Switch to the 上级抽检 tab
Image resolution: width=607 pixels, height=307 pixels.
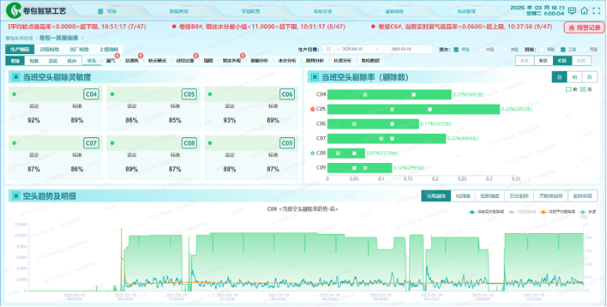(x=108, y=50)
